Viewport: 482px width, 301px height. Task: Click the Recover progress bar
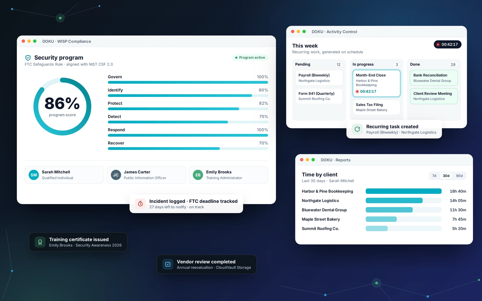188,149
